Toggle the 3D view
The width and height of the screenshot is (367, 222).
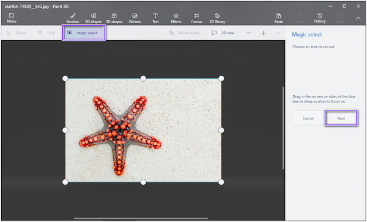tap(223, 33)
